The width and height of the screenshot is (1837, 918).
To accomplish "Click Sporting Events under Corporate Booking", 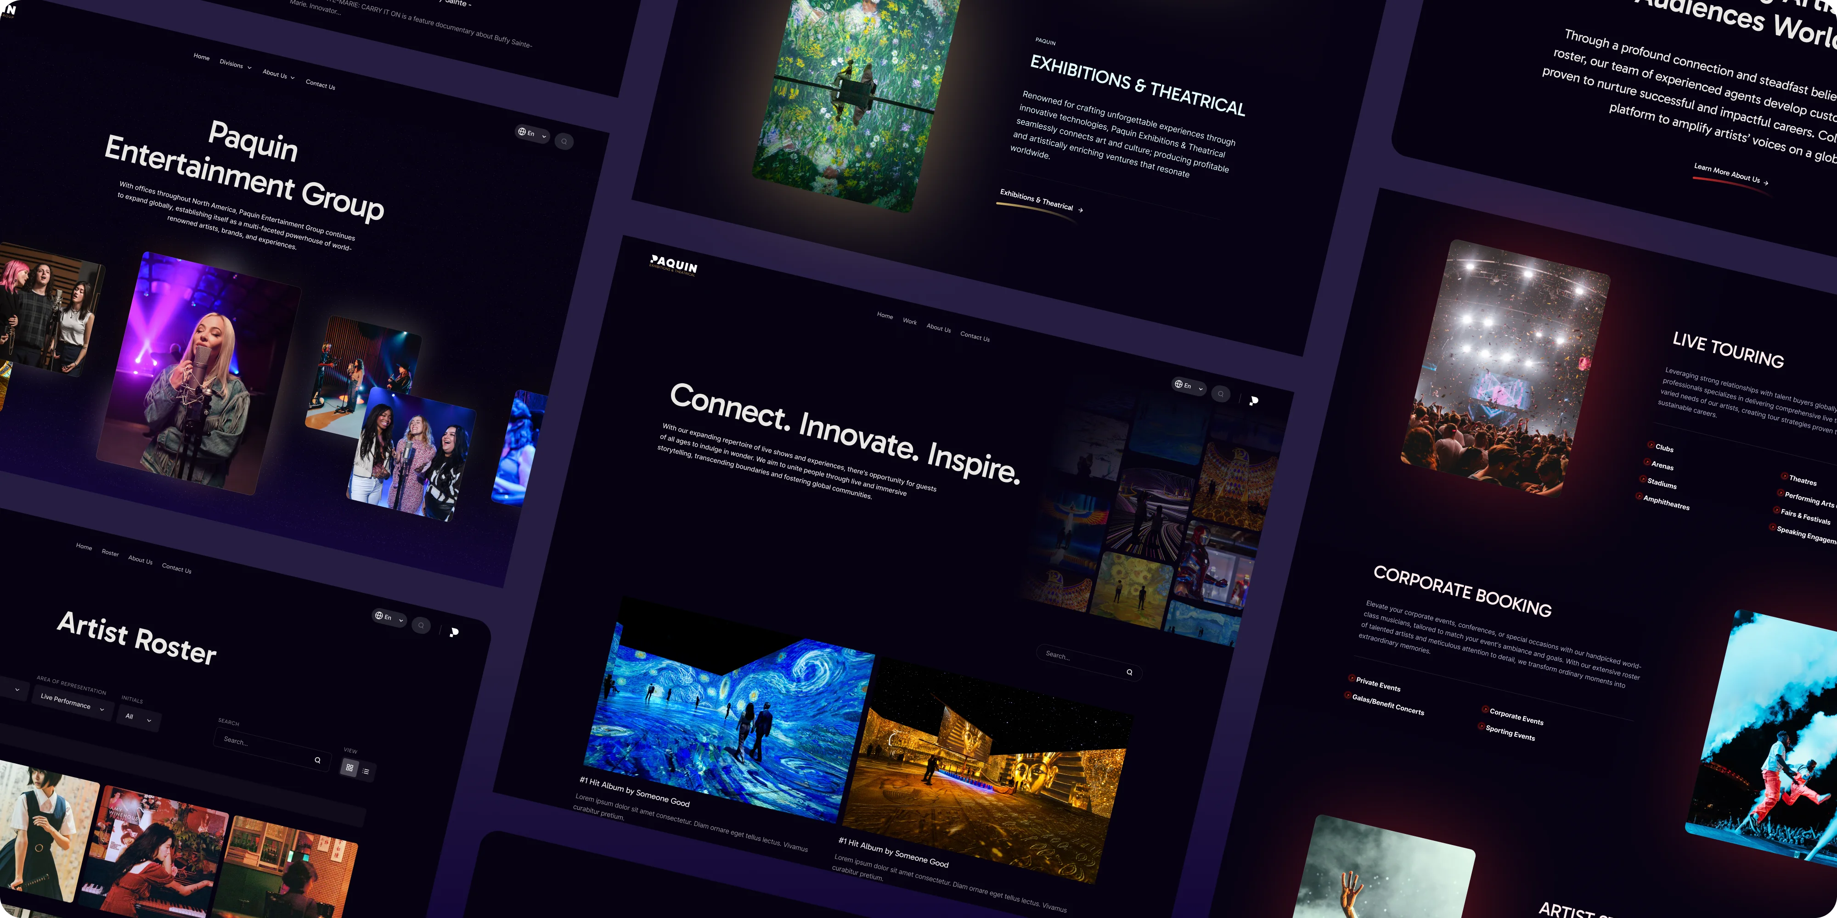I will pyautogui.click(x=1507, y=732).
